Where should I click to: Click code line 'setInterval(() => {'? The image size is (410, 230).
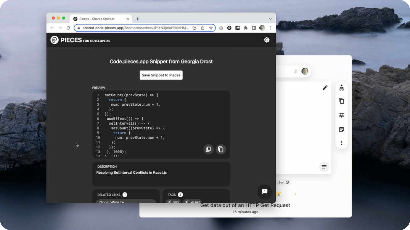click(x=129, y=123)
